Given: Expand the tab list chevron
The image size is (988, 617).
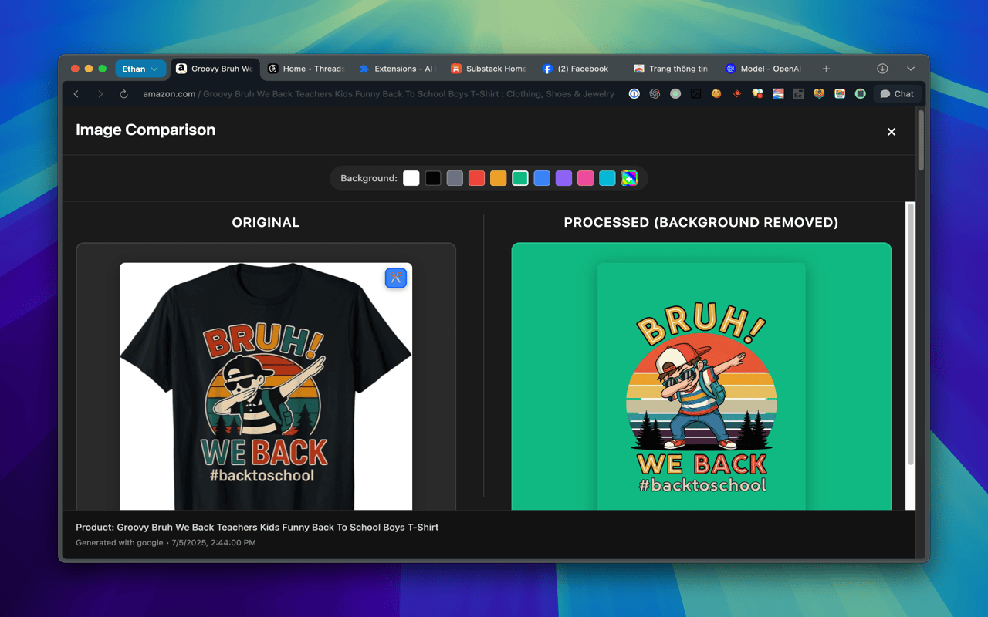Looking at the screenshot, I should (x=911, y=69).
